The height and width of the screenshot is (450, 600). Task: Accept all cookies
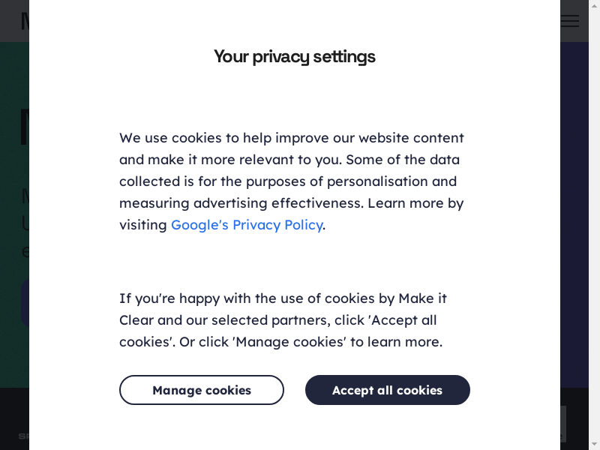[387, 390]
